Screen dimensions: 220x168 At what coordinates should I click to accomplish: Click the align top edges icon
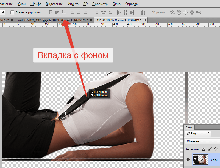(51, 12)
